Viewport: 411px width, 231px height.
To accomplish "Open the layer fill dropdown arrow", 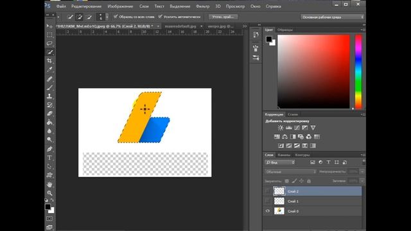I will [362, 181].
